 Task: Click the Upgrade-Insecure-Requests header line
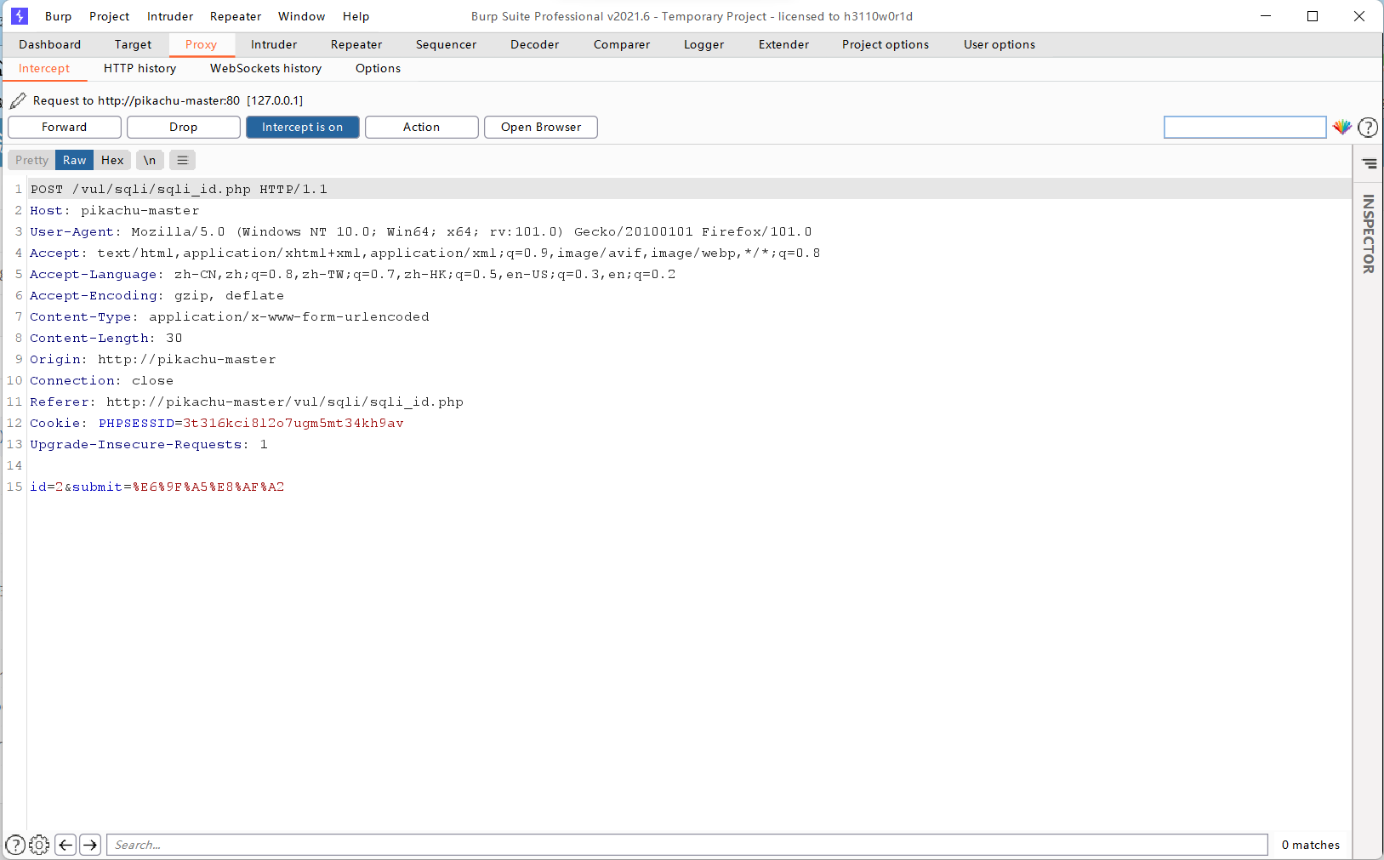[x=149, y=444]
